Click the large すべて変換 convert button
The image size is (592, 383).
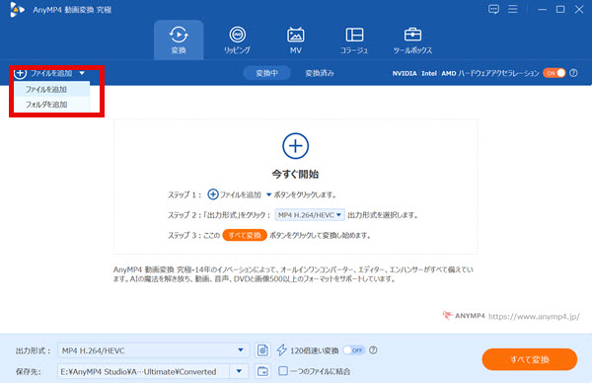tap(529, 359)
